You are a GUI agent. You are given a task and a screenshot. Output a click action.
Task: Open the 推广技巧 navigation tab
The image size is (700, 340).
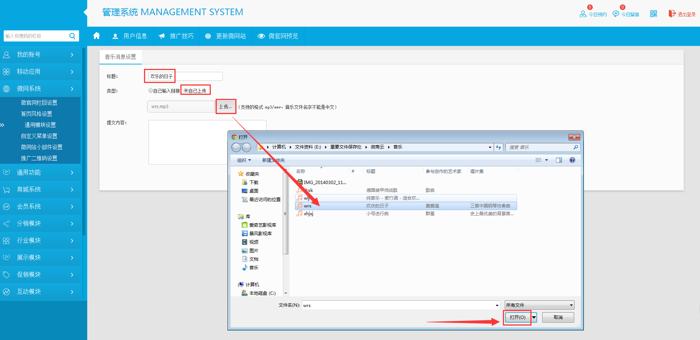point(176,36)
